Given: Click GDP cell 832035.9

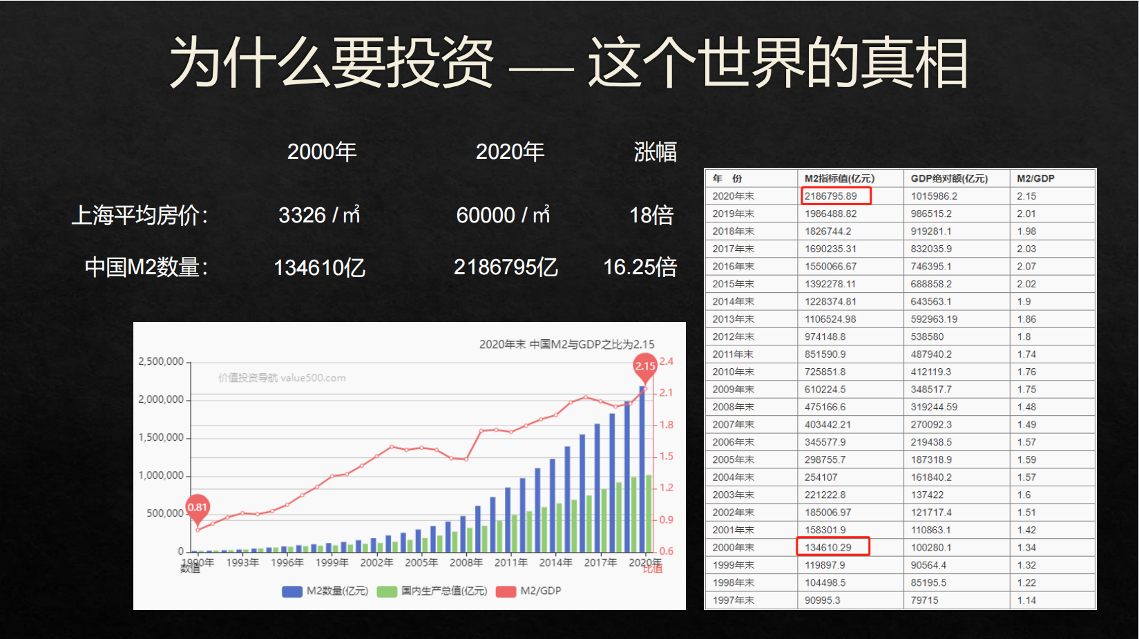Looking at the screenshot, I should [931, 249].
